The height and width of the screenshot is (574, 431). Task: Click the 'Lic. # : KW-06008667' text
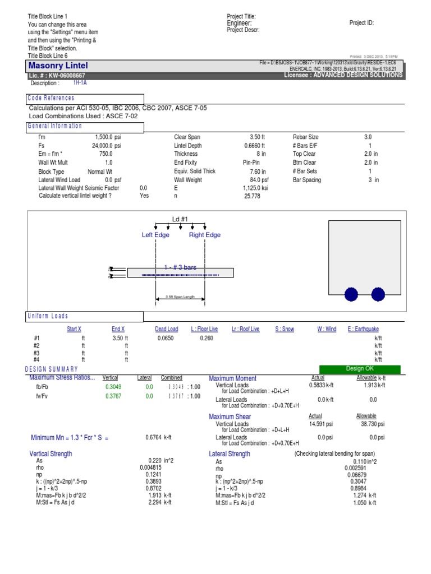(57, 76)
